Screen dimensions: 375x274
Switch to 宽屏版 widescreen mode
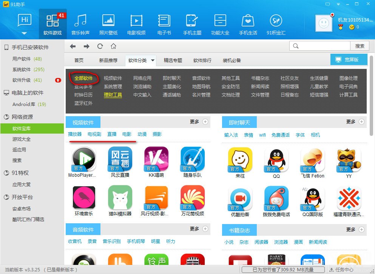tap(349, 59)
